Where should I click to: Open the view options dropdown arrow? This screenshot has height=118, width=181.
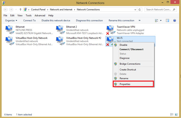point(161,21)
